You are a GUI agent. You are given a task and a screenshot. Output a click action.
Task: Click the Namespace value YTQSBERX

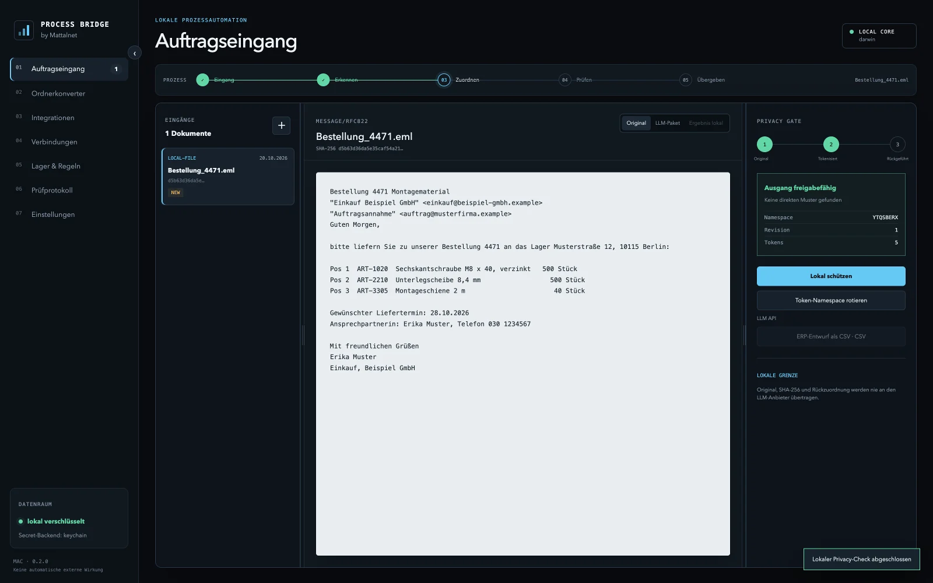coord(885,217)
